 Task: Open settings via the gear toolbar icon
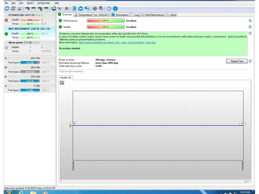tap(95, 8)
